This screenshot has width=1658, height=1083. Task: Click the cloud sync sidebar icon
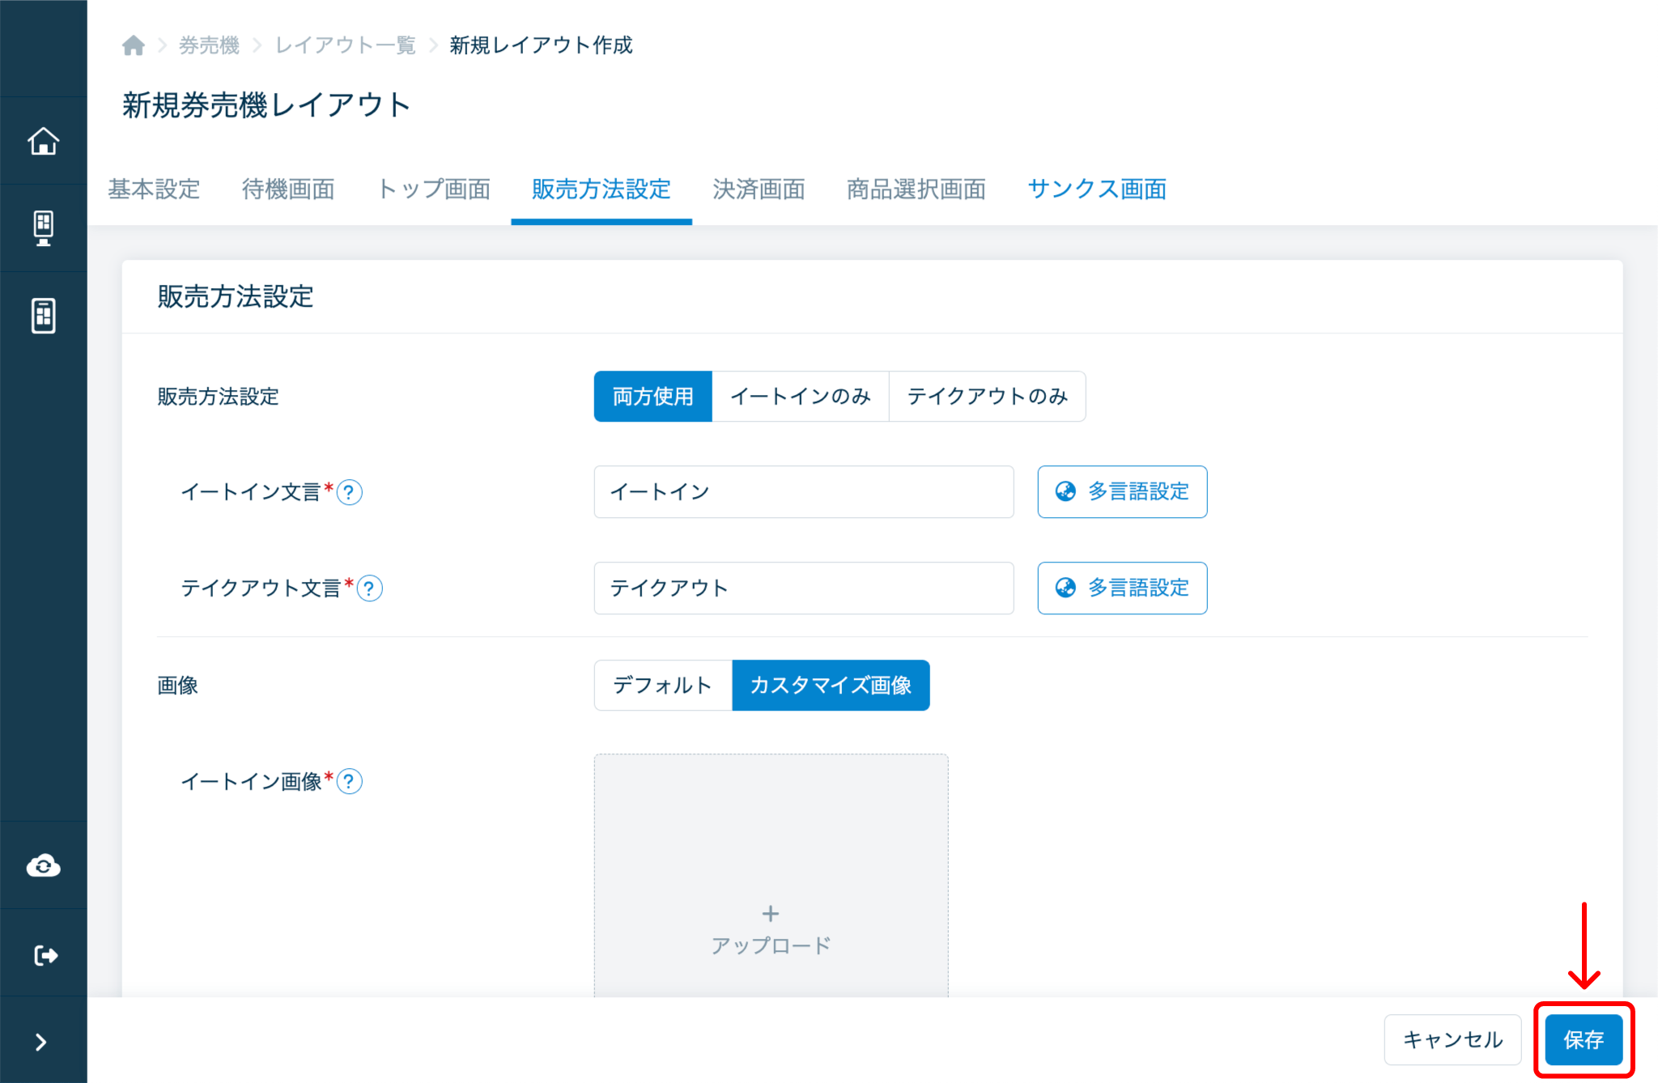[x=43, y=866]
